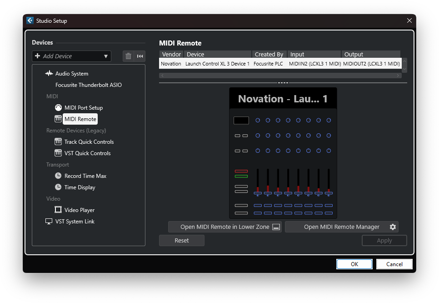Click last knob in third knob row
Image resolution: width=439 pixels, height=303 pixels.
(x=329, y=151)
